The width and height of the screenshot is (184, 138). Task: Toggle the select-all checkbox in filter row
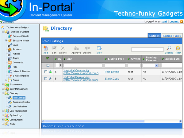48,65
